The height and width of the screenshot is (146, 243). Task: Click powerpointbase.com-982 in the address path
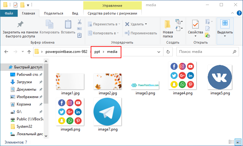[x=66, y=52]
